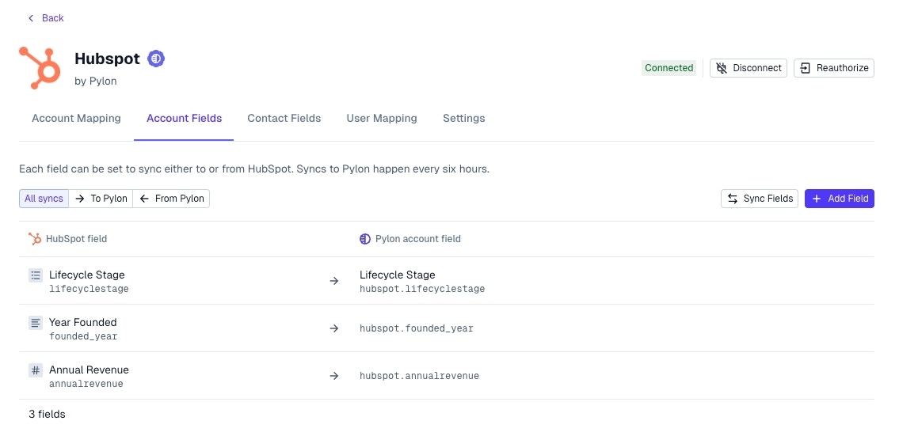Open the Account Mapping tab
The width and height of the screenshot is (899, 436).
76,119
